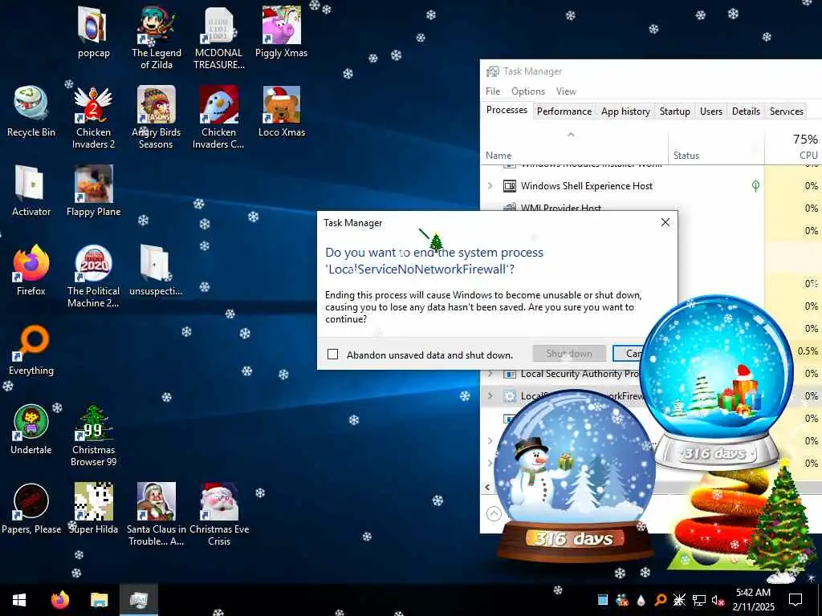Open the View menu in Task Manager
The image size is (822, 616).
pos(566,91)
